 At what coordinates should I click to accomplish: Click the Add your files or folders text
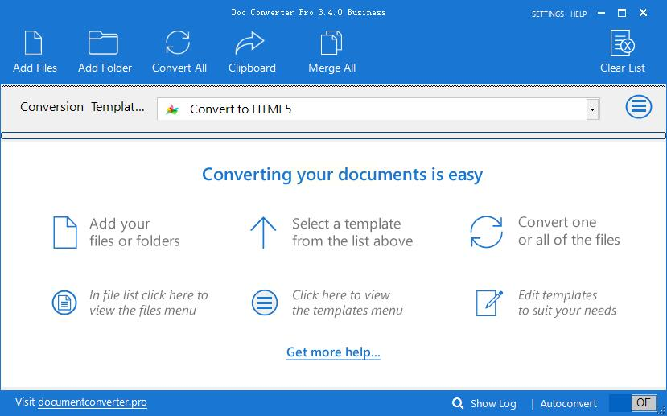click(134, 233)
